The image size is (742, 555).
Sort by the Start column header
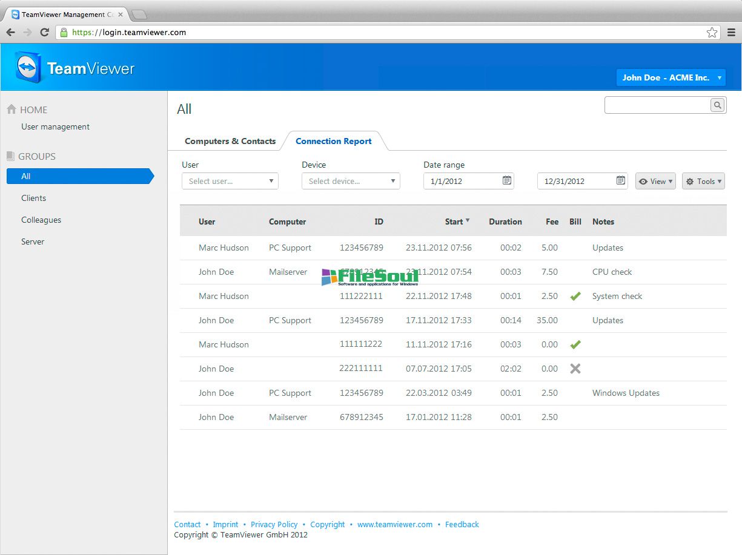(x=454, y=222)
